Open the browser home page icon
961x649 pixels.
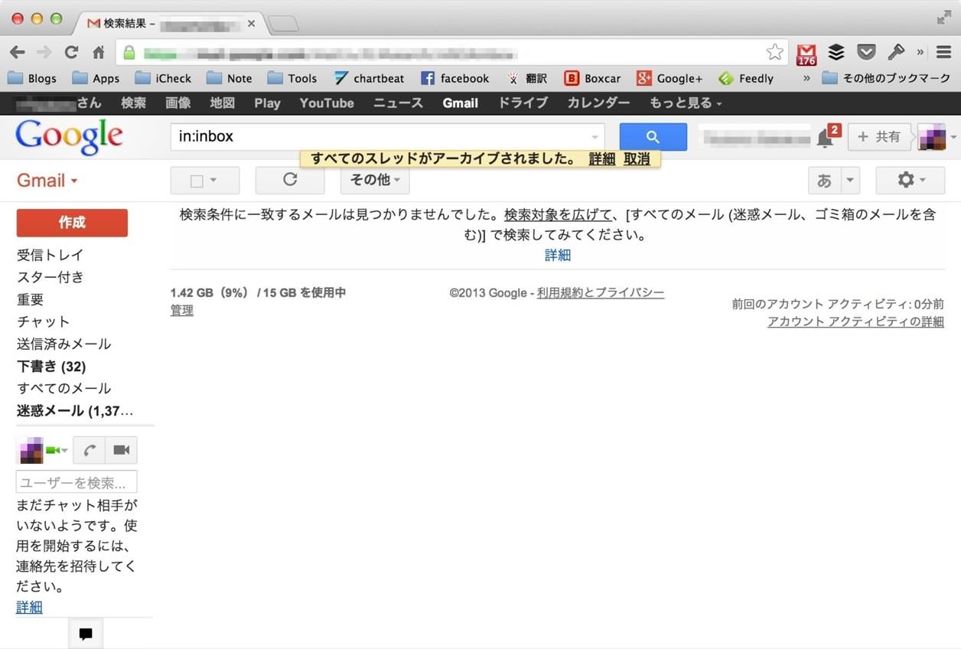pos(99,52)
